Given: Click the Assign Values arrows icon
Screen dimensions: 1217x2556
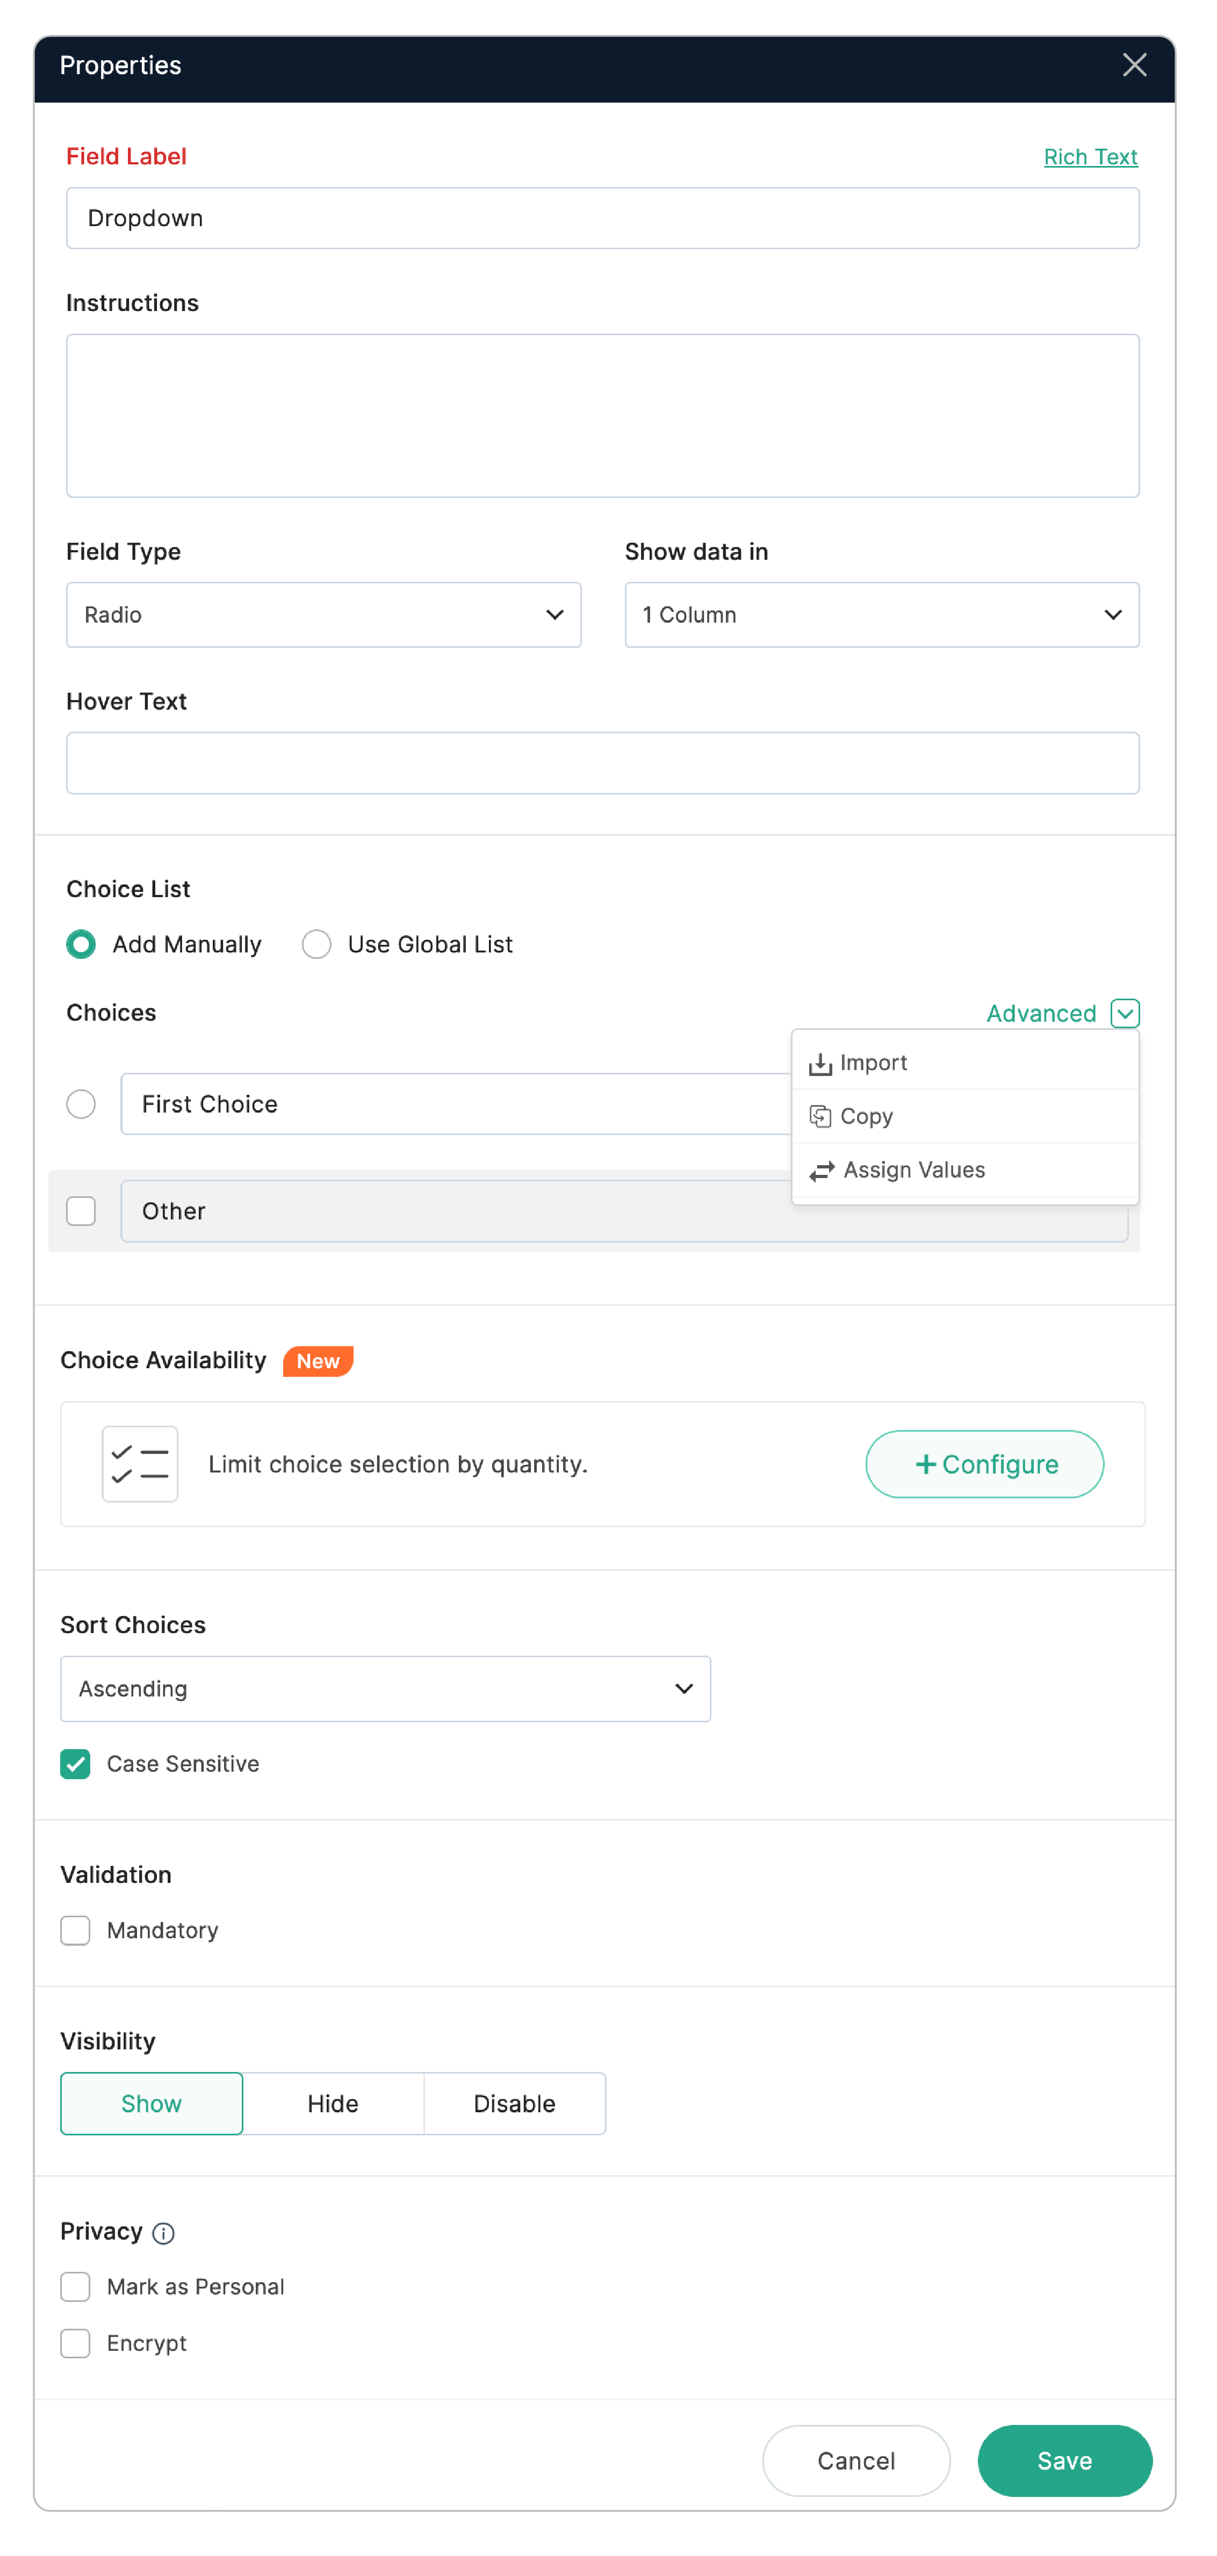Looking at the screenshot, I should coord(822,1171).
